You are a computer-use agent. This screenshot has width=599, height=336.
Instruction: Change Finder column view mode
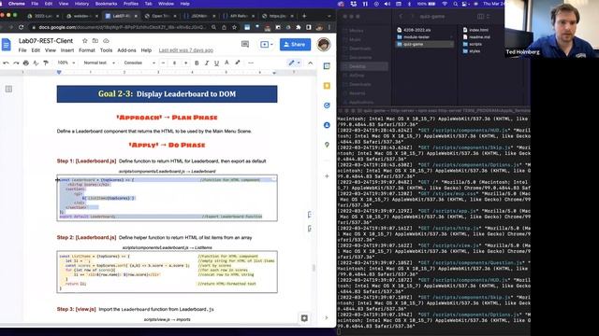[x=483, y=17]
